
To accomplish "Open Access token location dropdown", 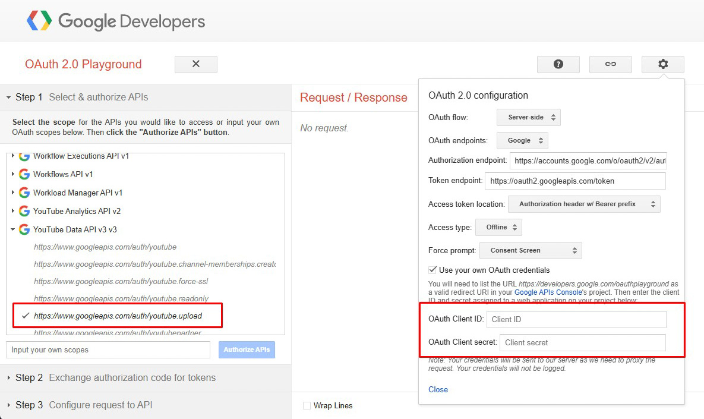I will [584, 204].
